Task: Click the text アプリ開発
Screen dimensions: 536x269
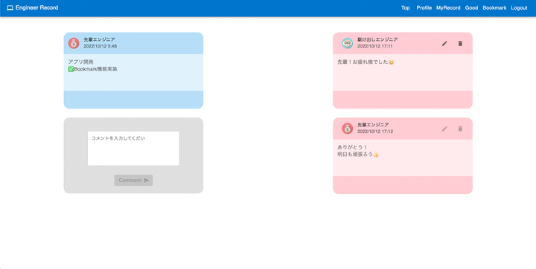Action: pos(80,62)
